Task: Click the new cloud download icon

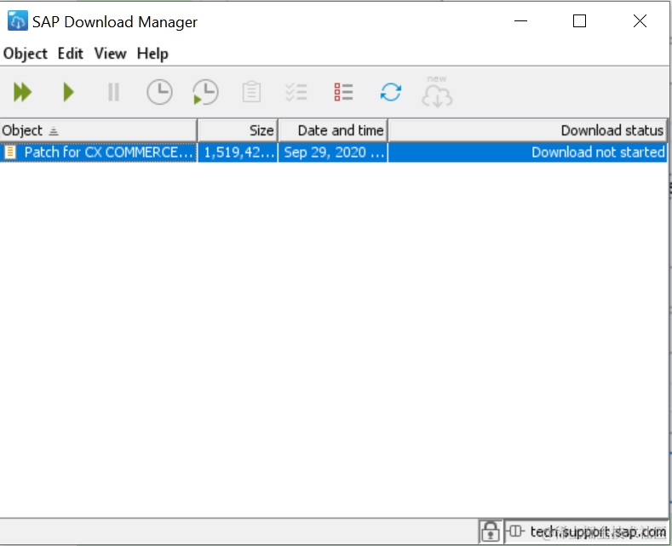Action: point(437,92)
